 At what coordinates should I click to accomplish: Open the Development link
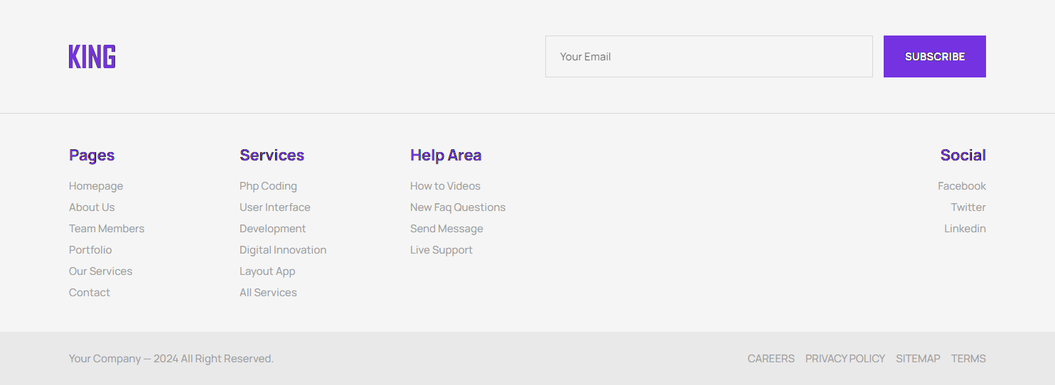point(273,229)
